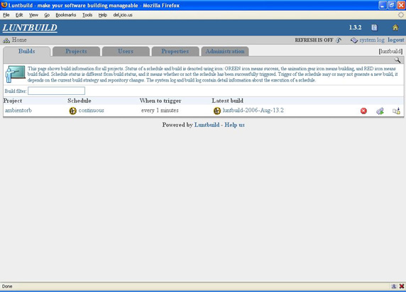Click the yellow home icon in header
This screenshot has height=292, width=406.
coord(395,28)
